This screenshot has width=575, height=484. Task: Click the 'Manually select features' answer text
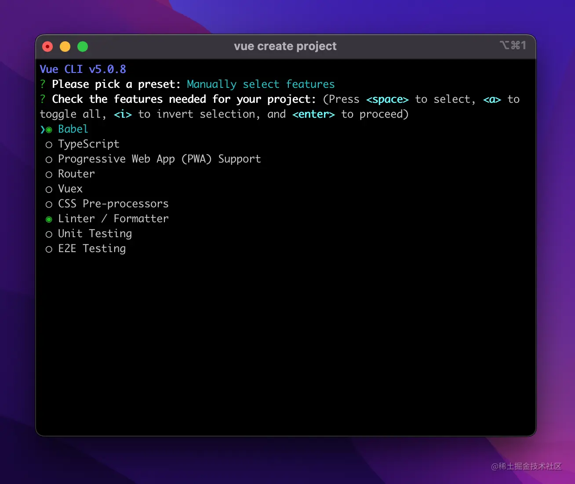(x=260, y=84)
